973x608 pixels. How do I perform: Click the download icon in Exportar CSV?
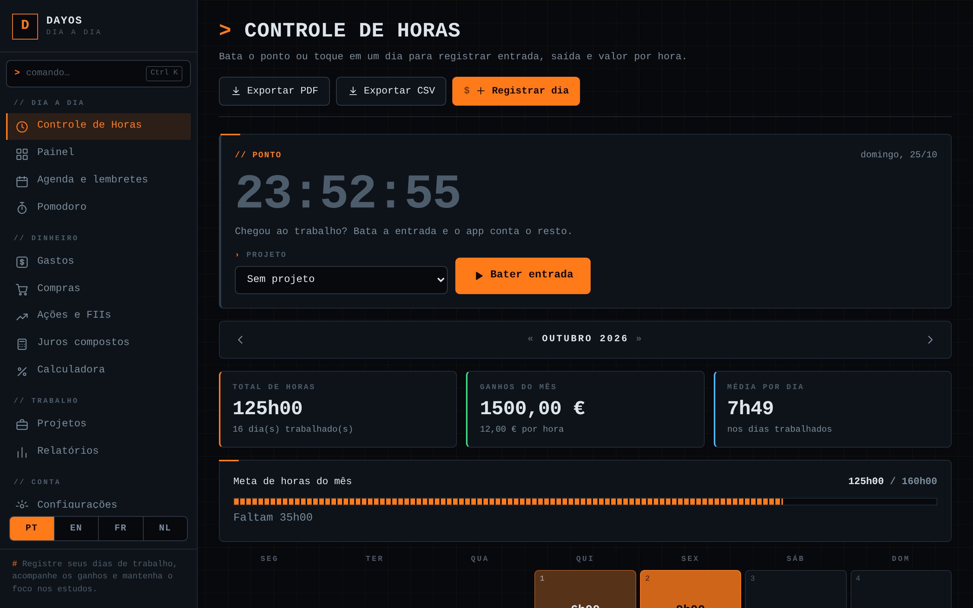click(353, 91)
